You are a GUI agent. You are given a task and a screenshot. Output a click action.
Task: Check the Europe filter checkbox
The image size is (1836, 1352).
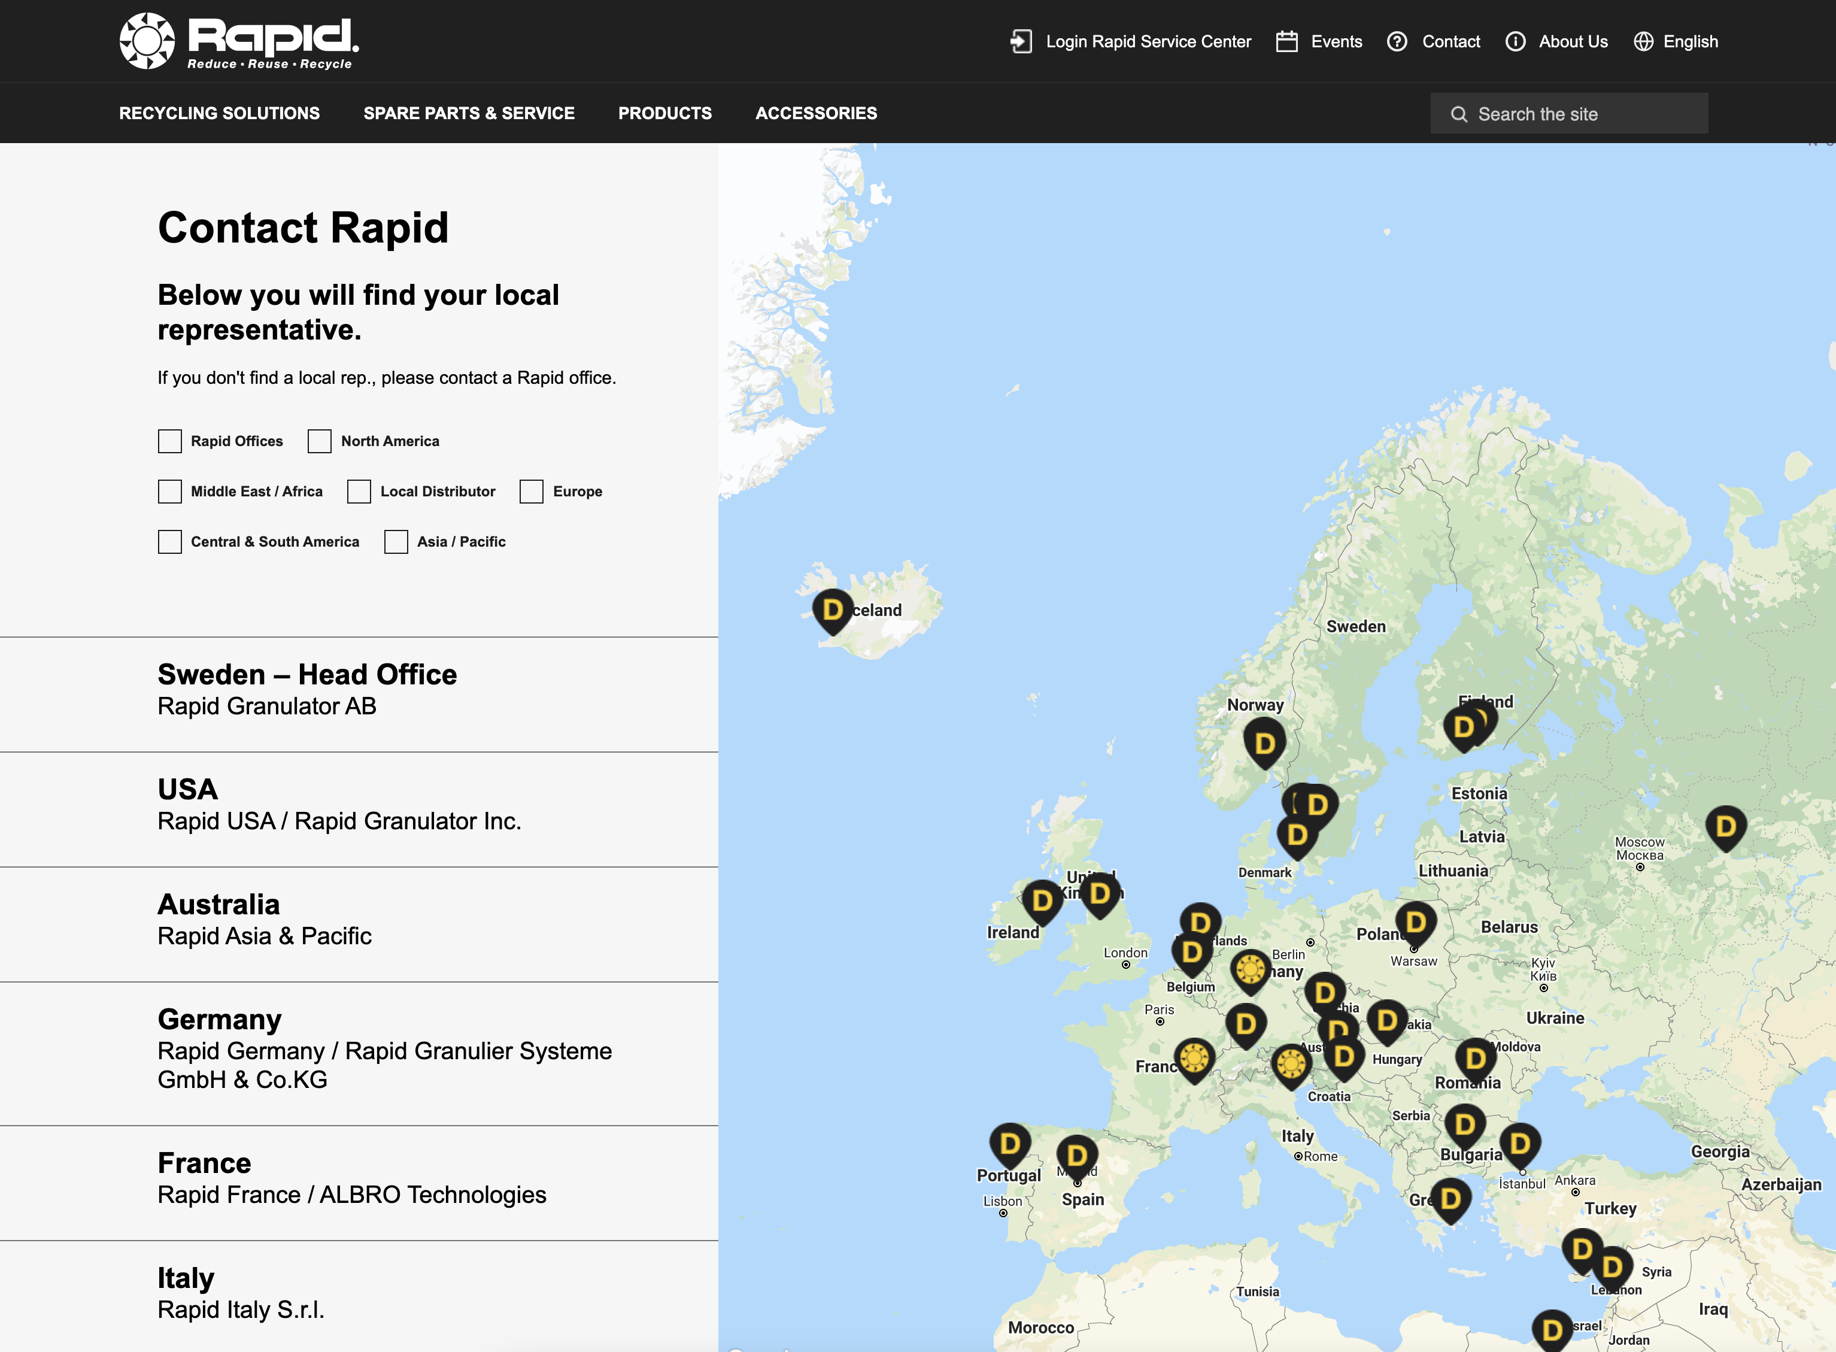click(x=531, y=492)
